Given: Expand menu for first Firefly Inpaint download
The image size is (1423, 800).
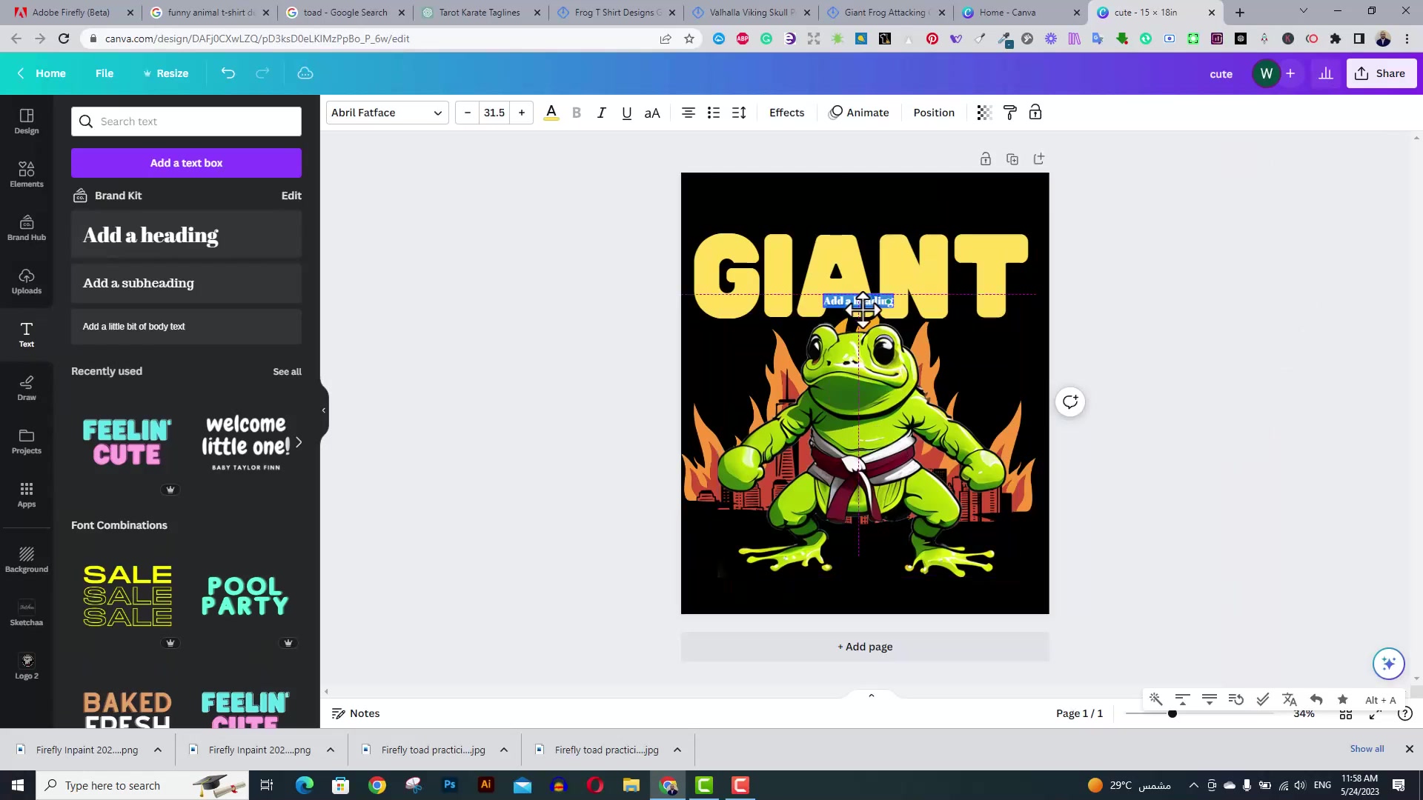Looking at the screenshot, I should (158, 750).
